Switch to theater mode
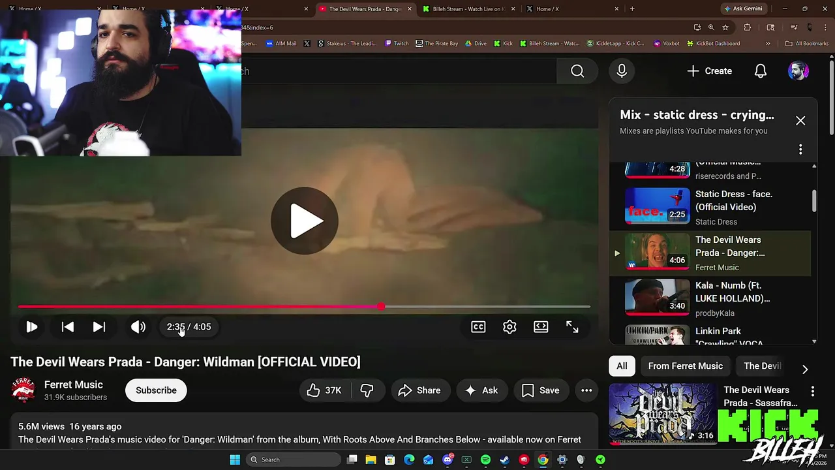Image resolution: width=835 pixels, height=470 pixels. (x=541, y=327)
